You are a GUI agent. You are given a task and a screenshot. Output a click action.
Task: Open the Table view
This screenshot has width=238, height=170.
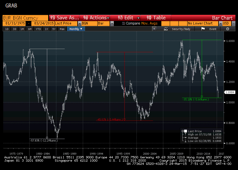pyautogui.click(x=156, y=18)
